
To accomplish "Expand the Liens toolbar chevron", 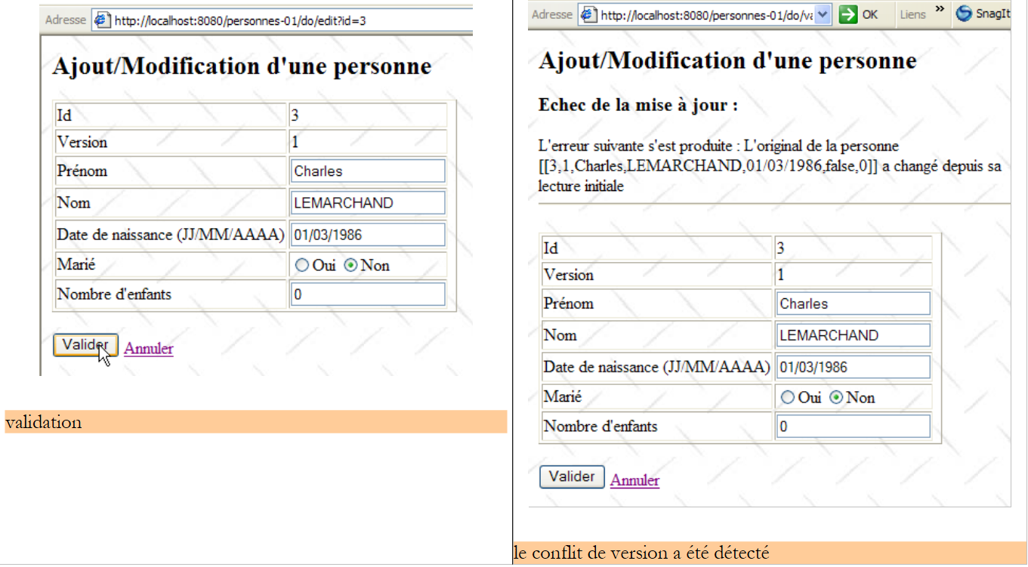I will pos(940,10).
